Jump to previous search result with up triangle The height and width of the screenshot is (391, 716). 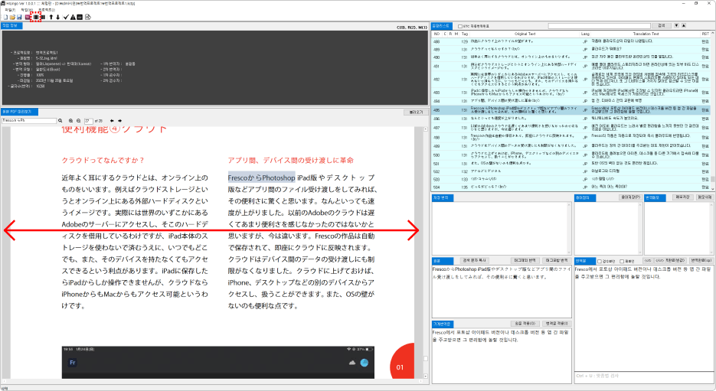coord(684,26)
